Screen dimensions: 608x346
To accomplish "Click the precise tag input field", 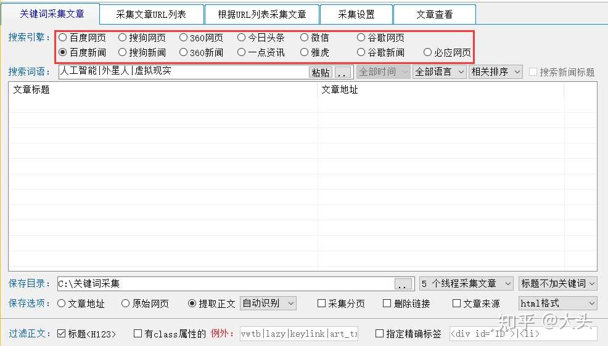I will [523, 334].
